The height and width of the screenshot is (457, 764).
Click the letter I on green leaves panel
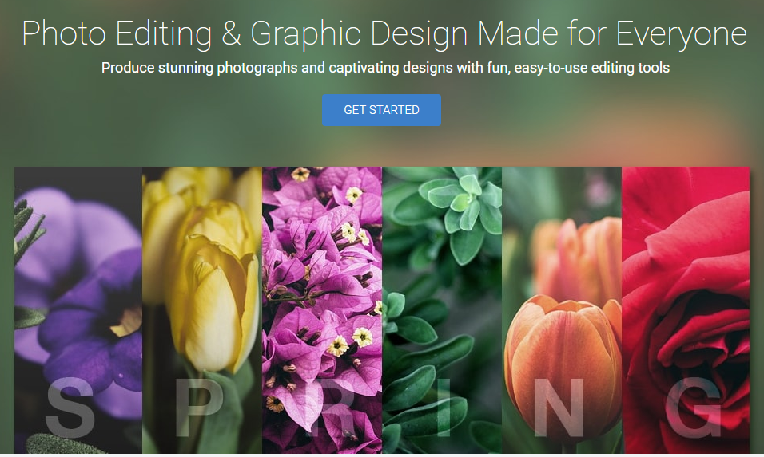click(x=444, y=408)
